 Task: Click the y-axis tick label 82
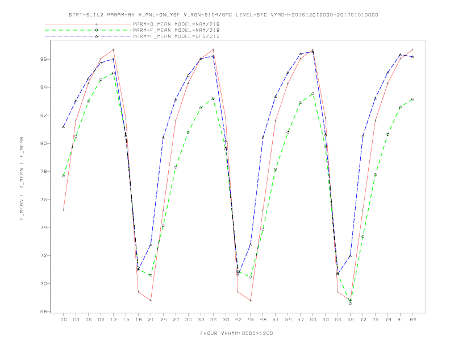pos(42,115)
